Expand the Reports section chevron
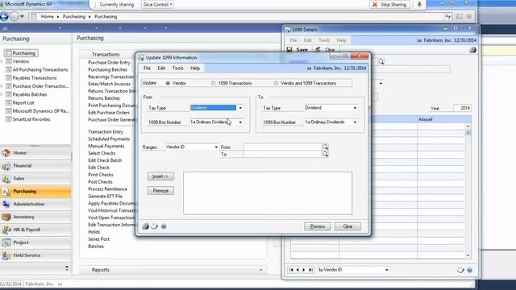Screen dimensions: 516x290 [260, 270]
